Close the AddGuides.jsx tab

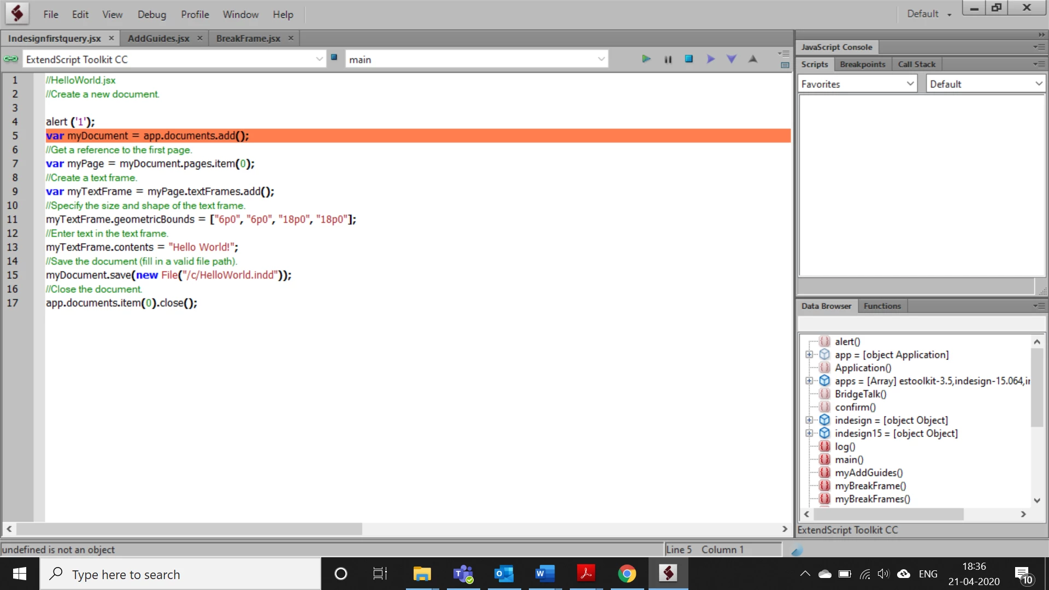200,38
